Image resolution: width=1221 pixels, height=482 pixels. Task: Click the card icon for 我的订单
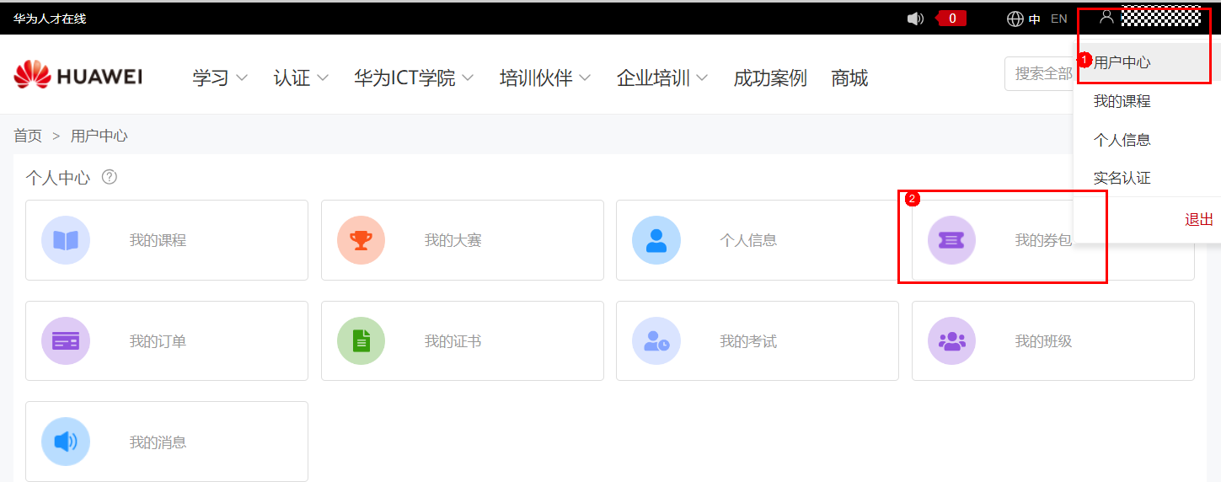(66, 341)
